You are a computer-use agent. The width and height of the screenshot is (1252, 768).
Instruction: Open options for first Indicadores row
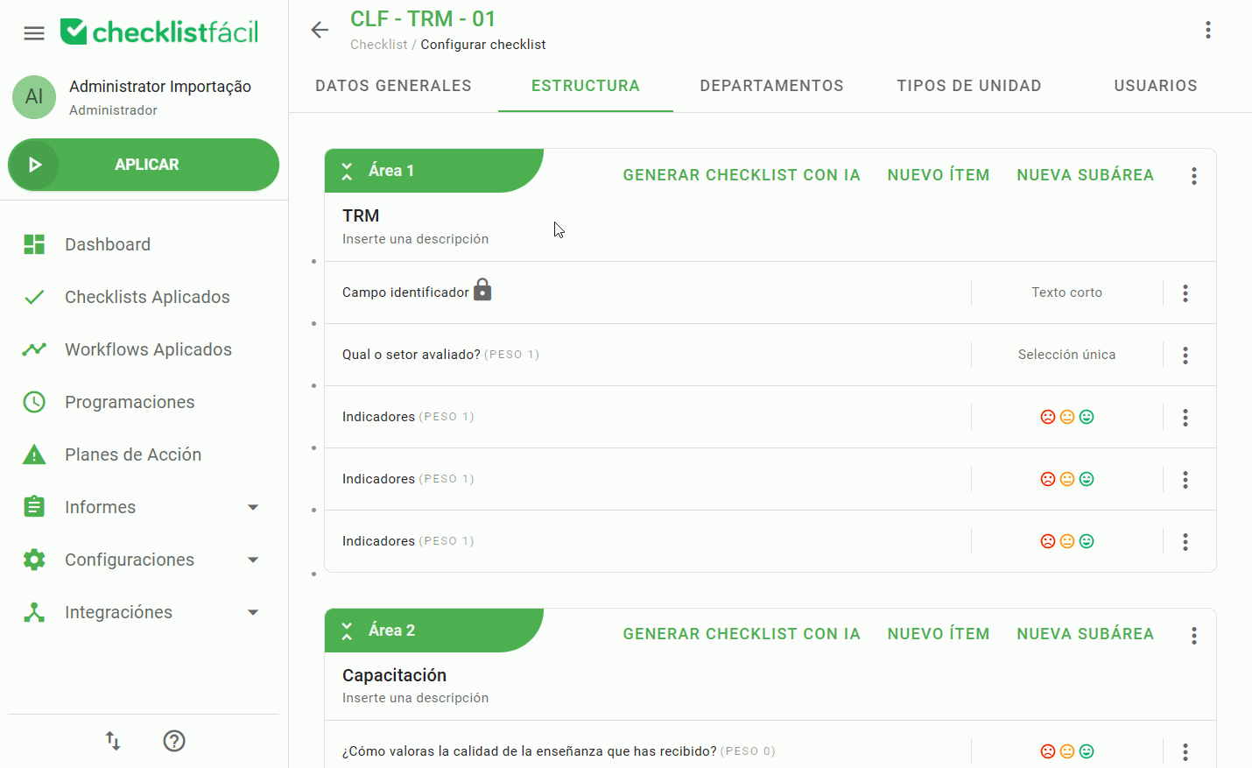pyautogui.click(x=1185, y=418)
